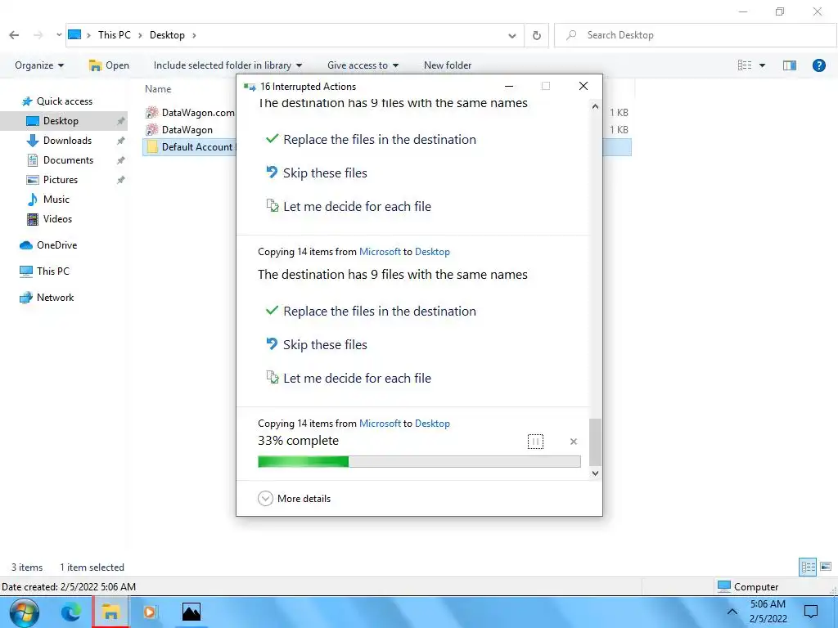Screen dimensions: 838x628
Task: Click into the Search Desktop field
Action: [696, 35]
